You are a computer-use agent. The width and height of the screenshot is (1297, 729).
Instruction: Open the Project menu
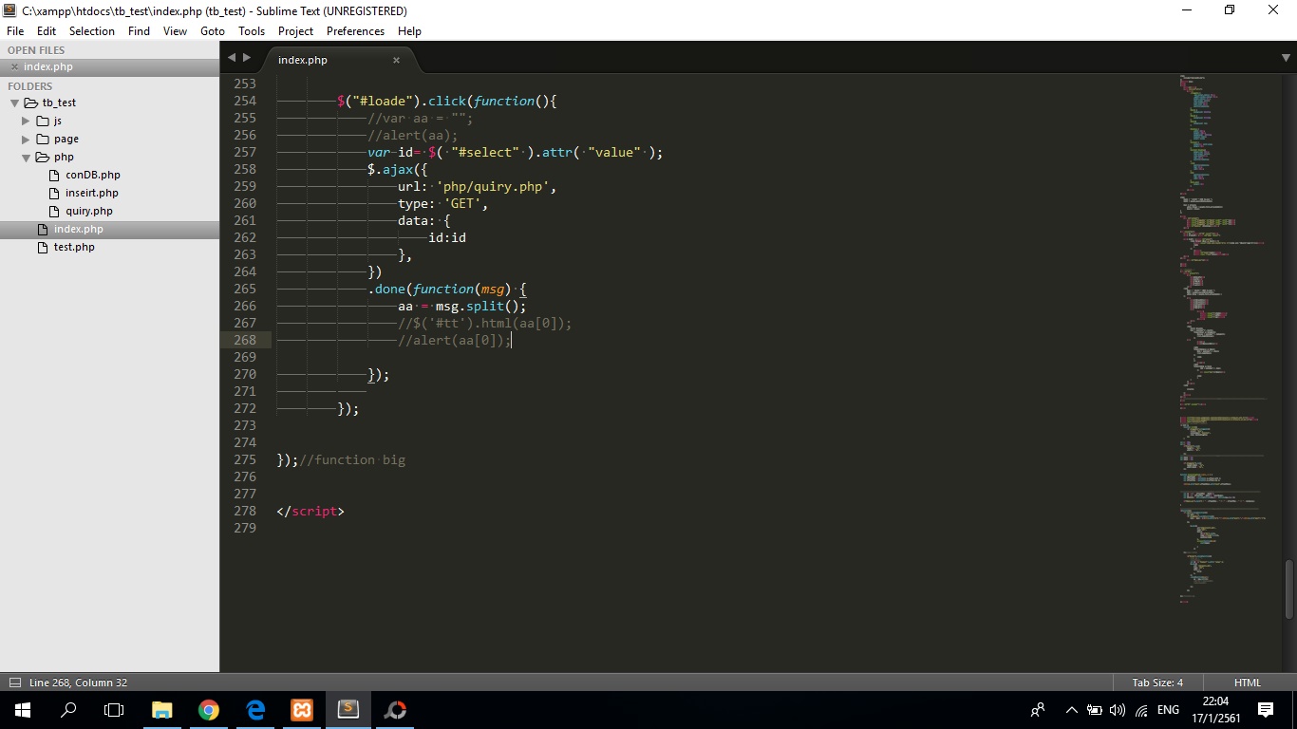pos(295,30)
